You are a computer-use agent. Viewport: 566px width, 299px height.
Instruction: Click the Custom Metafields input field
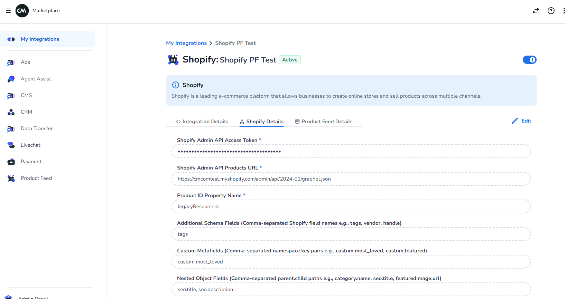[351, 262]
